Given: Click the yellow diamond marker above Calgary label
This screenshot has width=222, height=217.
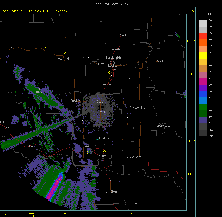Looking at the screenshot, I should tap(104, 152).
